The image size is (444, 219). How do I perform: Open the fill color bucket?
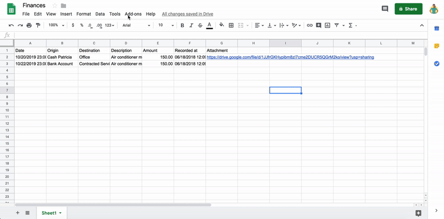coord(221,25)
